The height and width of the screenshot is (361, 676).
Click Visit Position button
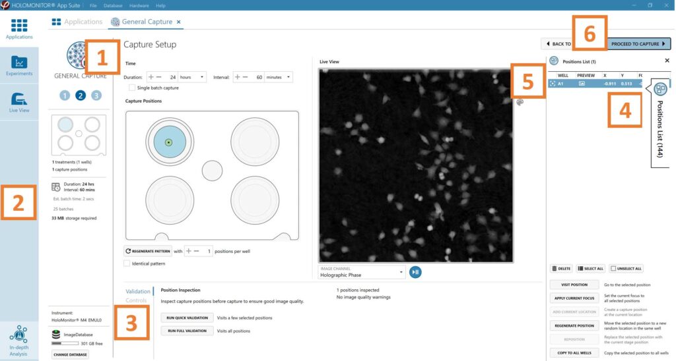tap(574, 285)
